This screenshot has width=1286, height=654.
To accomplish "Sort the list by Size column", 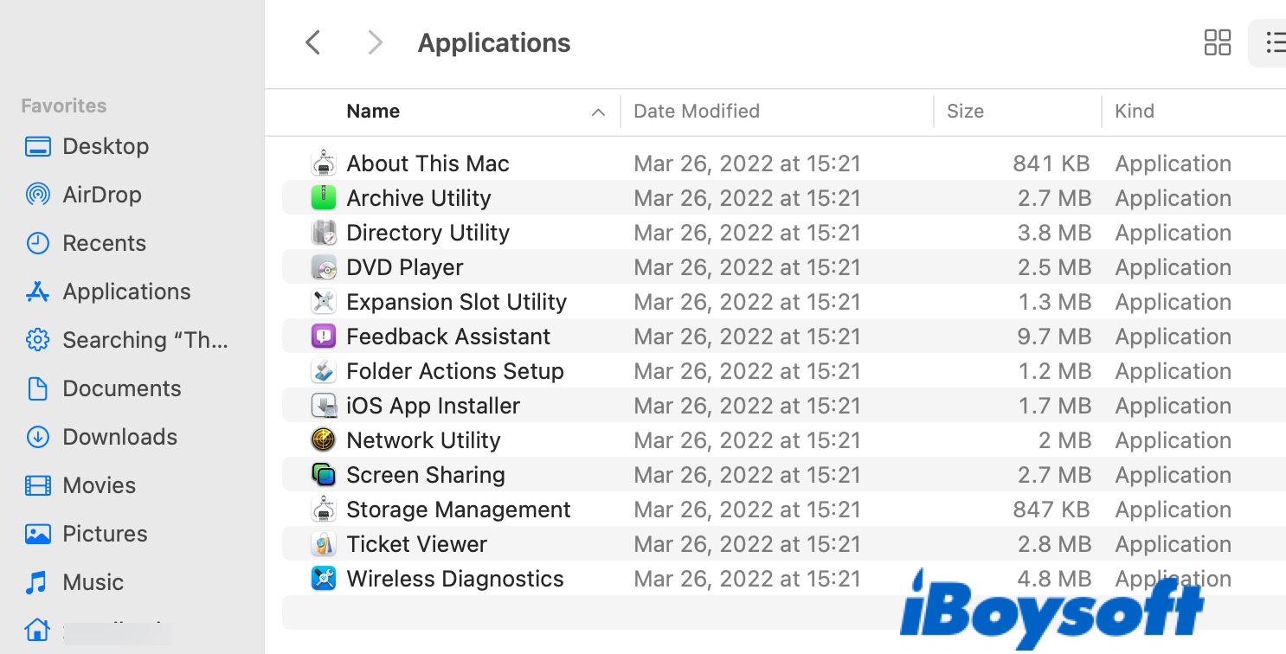I will tap(965, 112).
